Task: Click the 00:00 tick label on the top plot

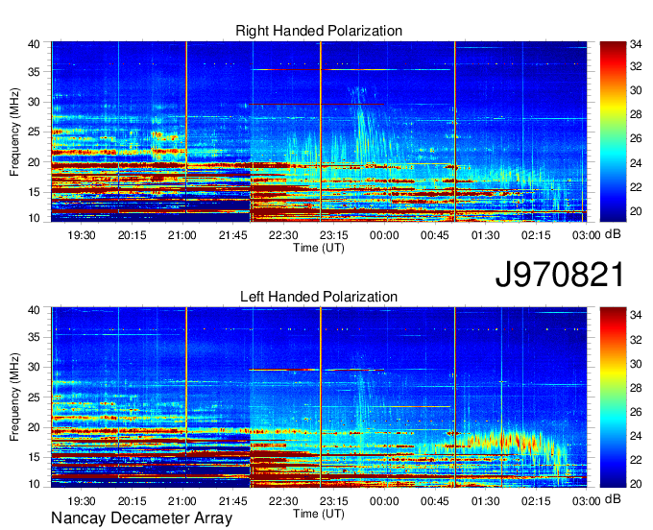Action: [384, 235]
